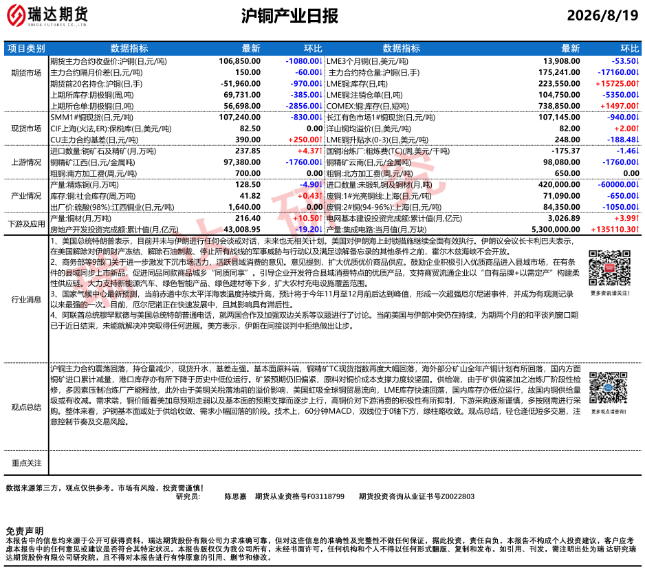The width and height of the screenshot is (645, 570).
Task: Click the report date 2026/8/19
Action: tap(602, 15)
